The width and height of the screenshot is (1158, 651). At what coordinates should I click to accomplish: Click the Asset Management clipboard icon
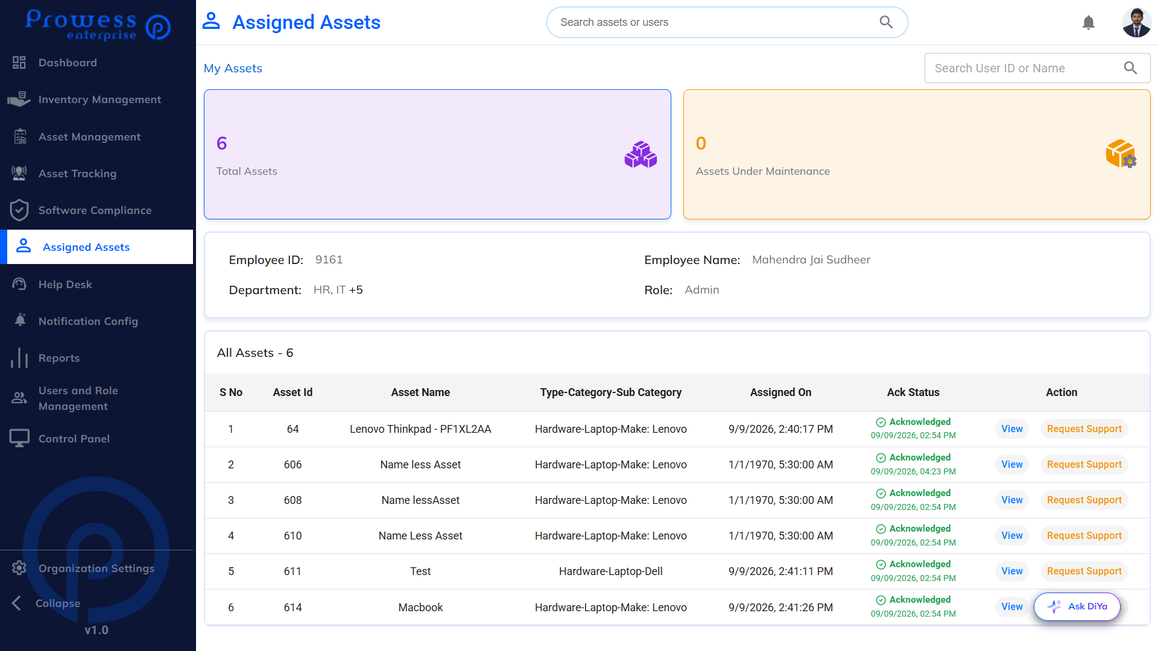click(20, 137)
